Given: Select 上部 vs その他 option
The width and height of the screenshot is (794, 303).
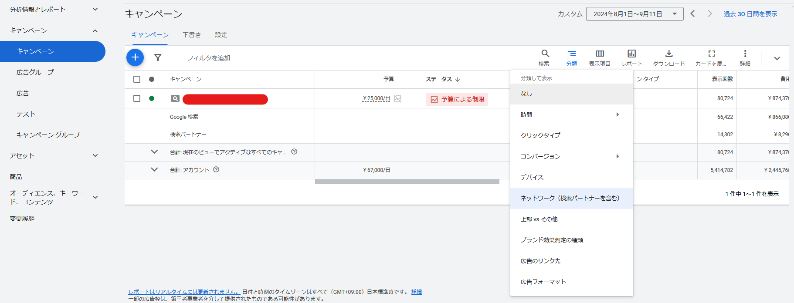Looking at the screenshot, I should pyautogui.click(x=572, y=219).
